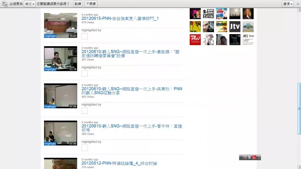
Task: Open the anime sketch channel avatar
Action: [x=208, y=40]
